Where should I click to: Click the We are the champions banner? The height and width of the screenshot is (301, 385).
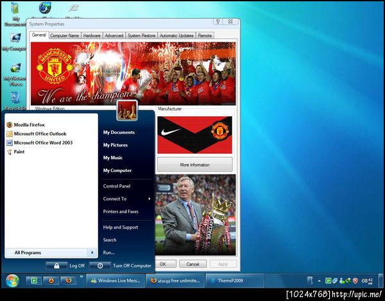[133, 73]
